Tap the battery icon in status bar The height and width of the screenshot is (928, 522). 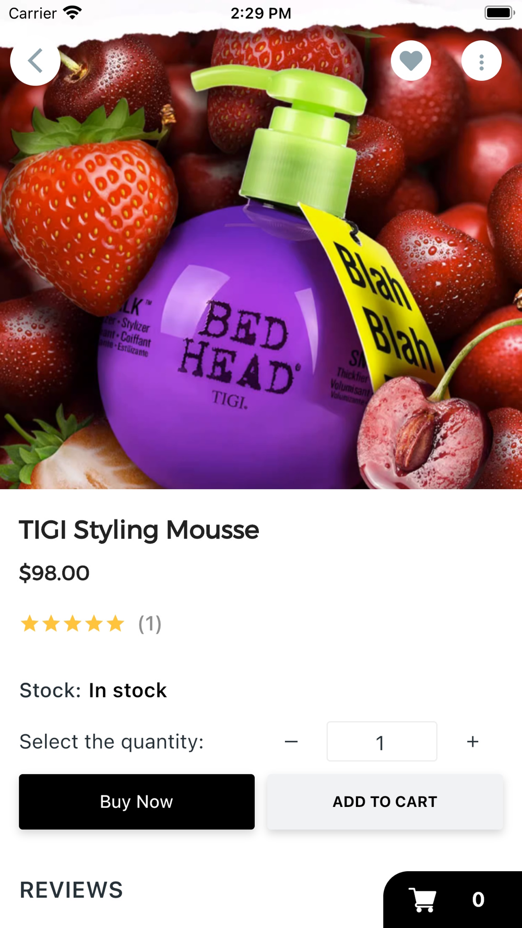click(x=500, y=13)
